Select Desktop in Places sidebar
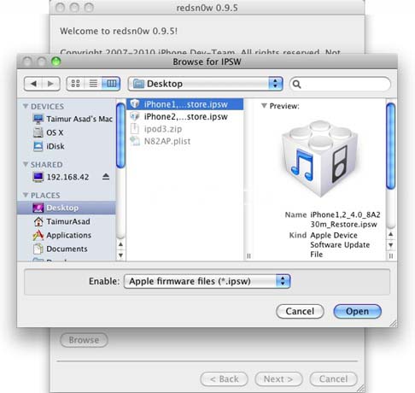The width and height of the screenshot is (415, 393). (67, 208)
